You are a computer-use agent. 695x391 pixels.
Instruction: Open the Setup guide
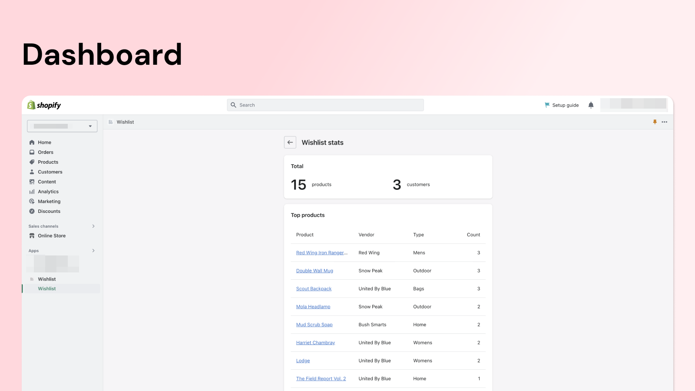pos(565,105)
